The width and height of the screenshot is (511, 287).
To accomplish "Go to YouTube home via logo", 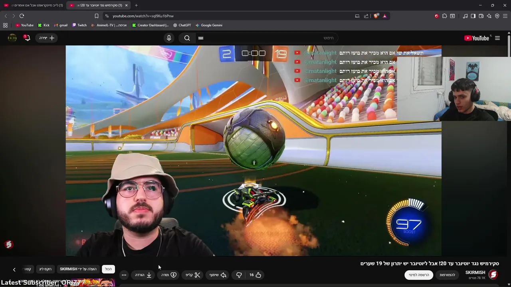I will (477, 38).
